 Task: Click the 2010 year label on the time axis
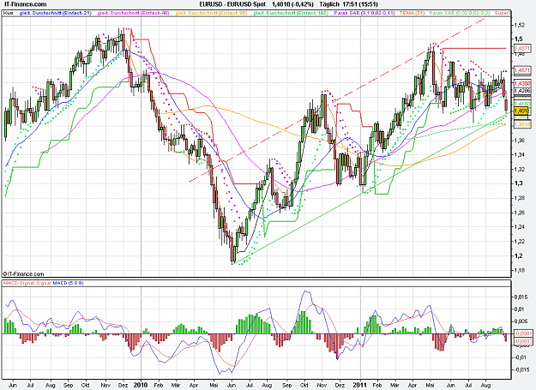pos(141,385)
